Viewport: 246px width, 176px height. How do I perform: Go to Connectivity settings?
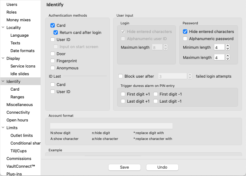pos(18,113)
